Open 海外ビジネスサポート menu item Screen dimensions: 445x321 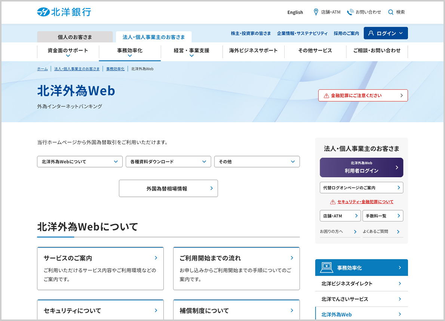[254, 51]
